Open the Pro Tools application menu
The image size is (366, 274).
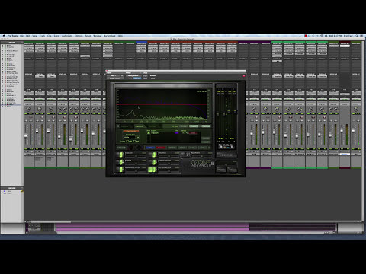point(13,36)
